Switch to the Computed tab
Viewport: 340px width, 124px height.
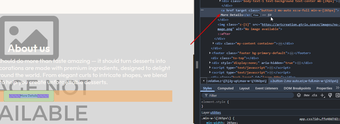(225, 88)
